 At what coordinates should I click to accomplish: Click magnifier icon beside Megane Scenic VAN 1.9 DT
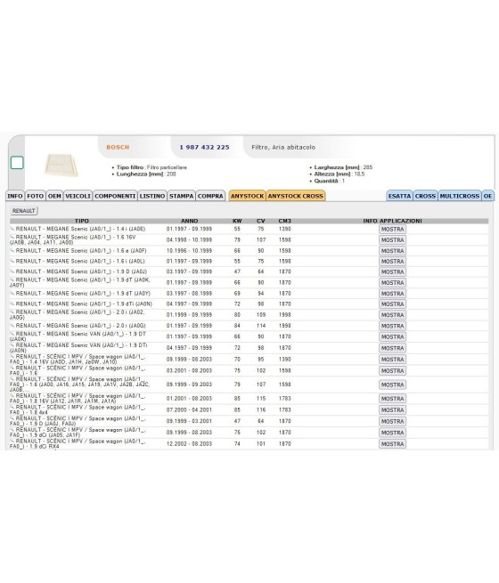[x=12, y=334]
